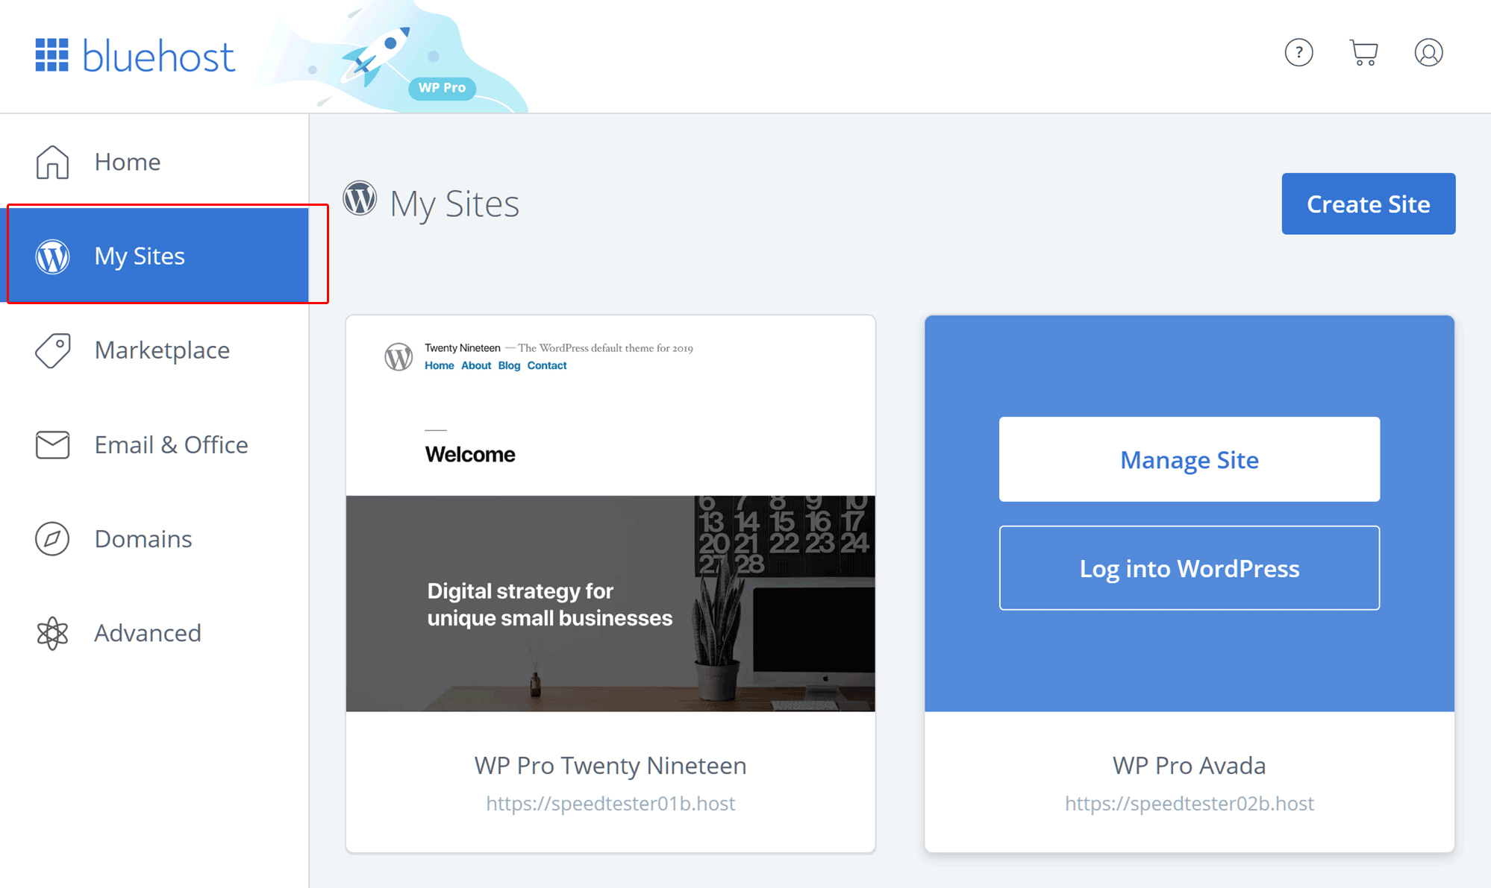Screen dimensions: 1491x888
Task: Click the Log into WordPress button
Action: 1189,567
